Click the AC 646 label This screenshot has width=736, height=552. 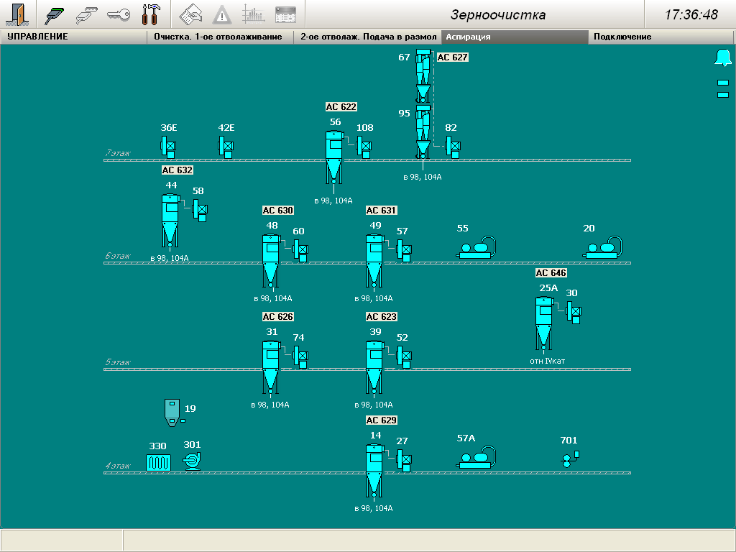pos(551,273)
